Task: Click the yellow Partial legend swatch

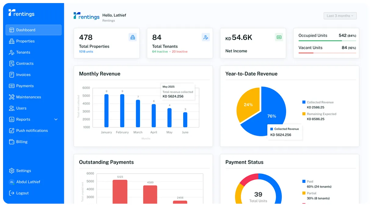Action: point(304,193)
